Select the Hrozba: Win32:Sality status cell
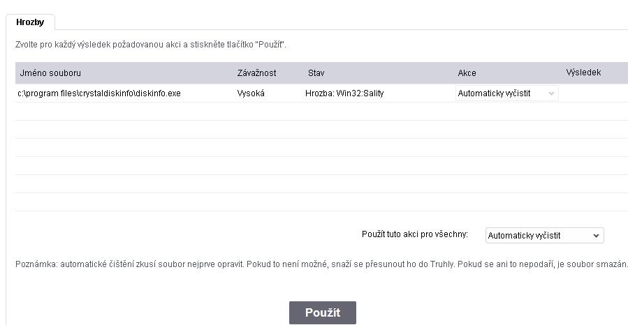628x325 pixels. click(x=344, y=93)
